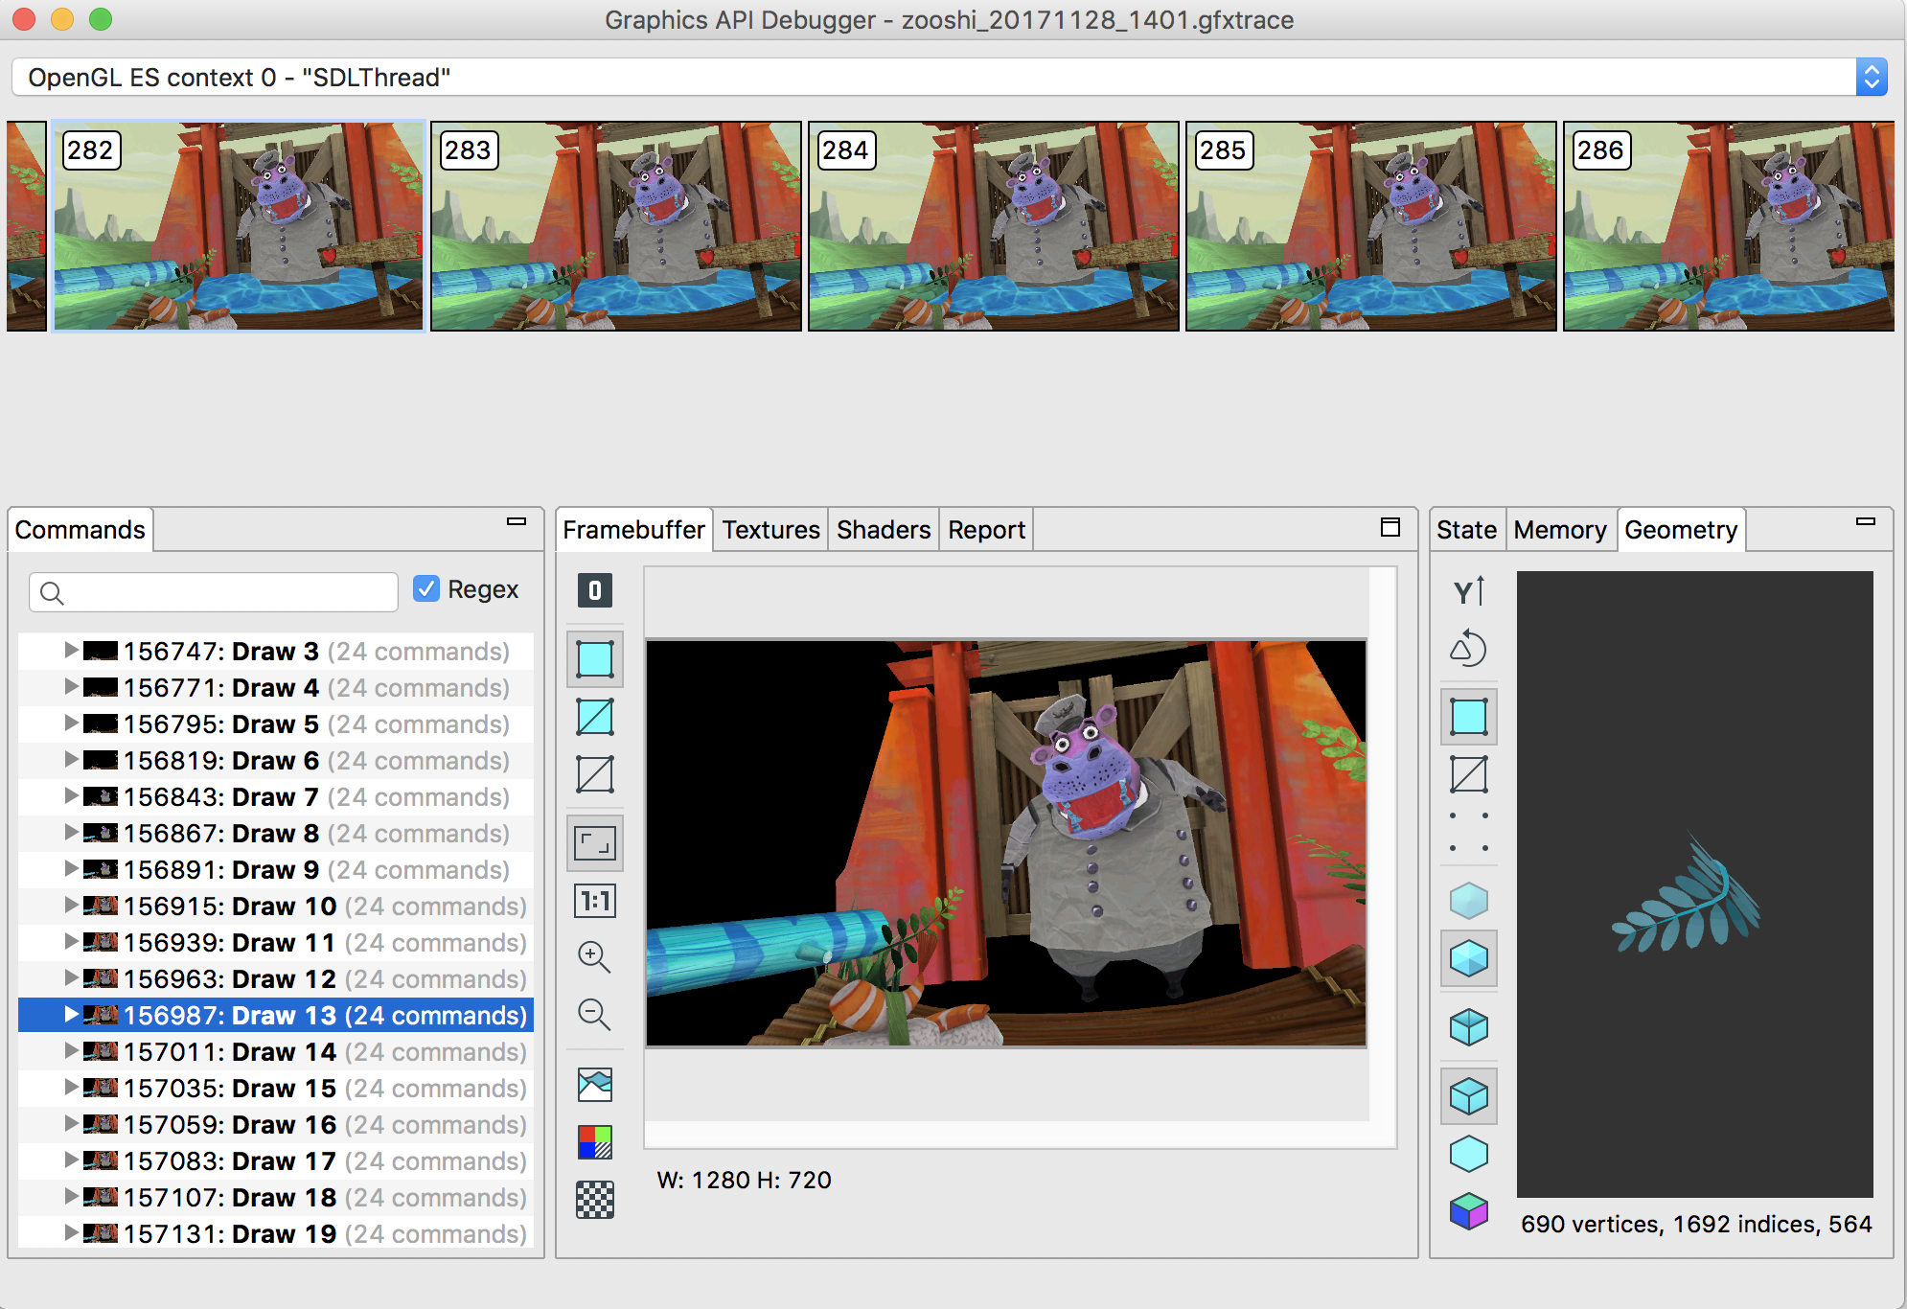
Task: Toggle the checkerboard background icon
Action: pyautogui.click(x=594, y=1200)
